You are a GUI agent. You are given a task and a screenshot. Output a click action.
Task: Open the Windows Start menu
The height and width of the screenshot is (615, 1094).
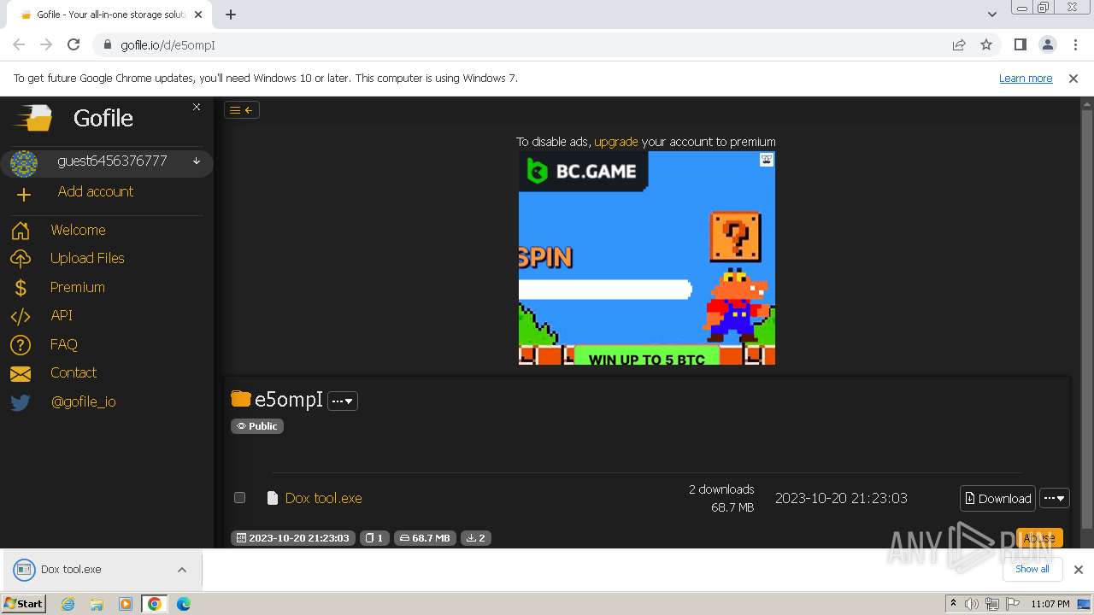(23, 603)
